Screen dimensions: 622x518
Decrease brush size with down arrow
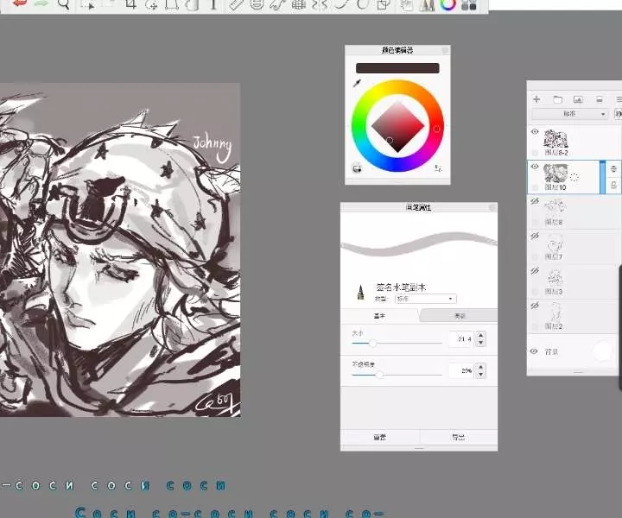point(481,343)
